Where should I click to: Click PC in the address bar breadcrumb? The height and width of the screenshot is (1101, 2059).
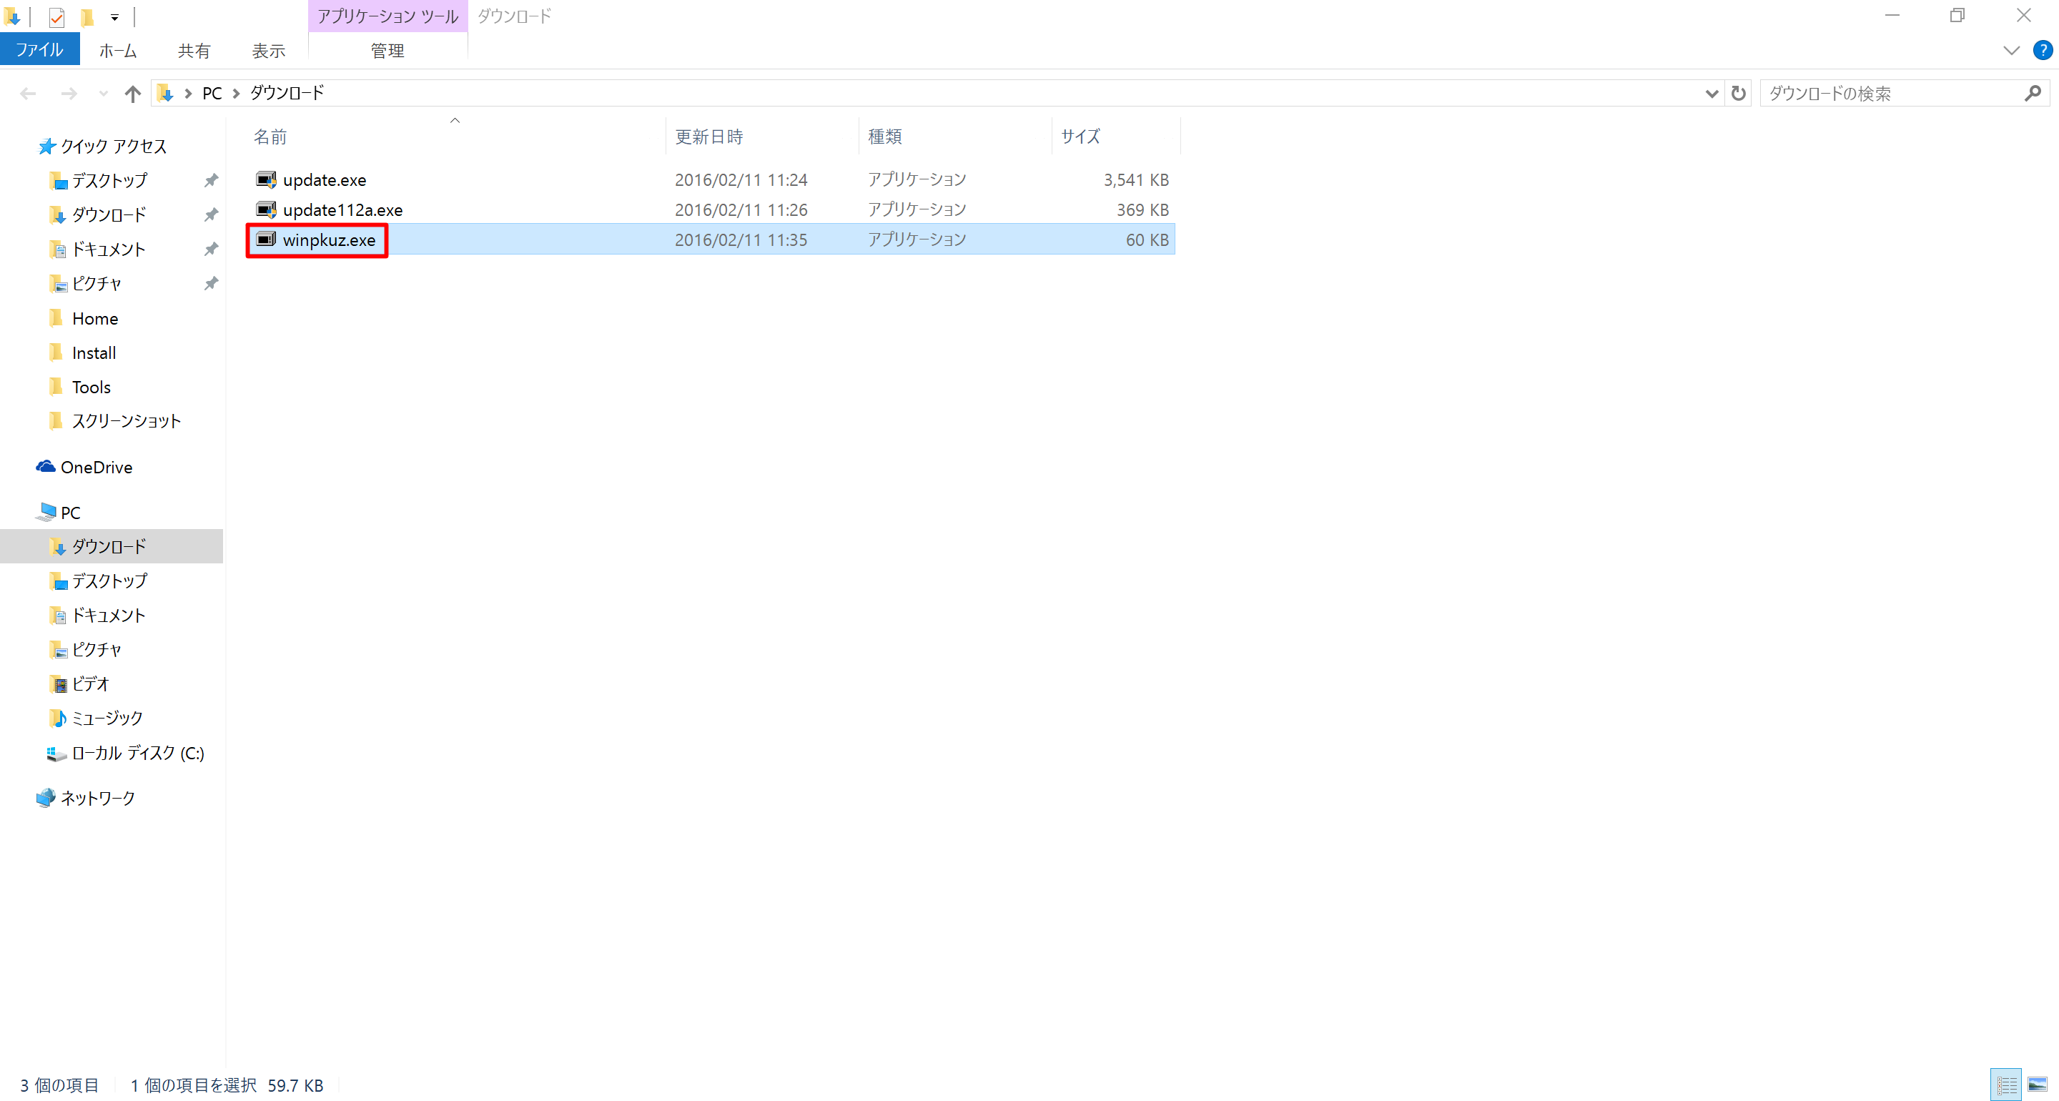click(x=212, y=94)
